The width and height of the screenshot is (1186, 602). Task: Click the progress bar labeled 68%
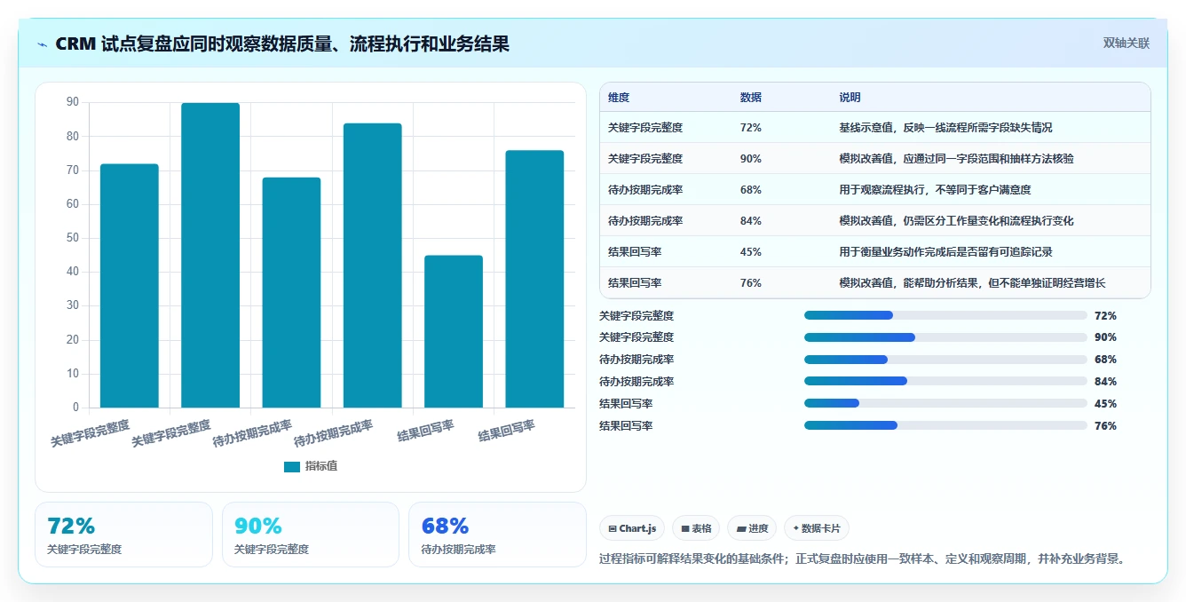pyautogui.click(x=945, y=360)
